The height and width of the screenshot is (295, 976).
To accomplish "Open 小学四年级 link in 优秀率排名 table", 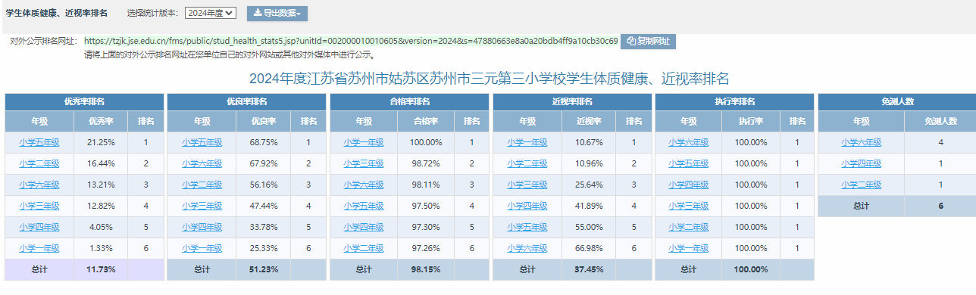I will (x=39, y=227).
